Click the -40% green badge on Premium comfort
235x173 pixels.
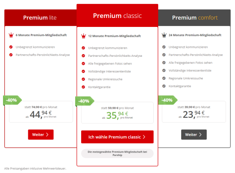click(168, 100)
